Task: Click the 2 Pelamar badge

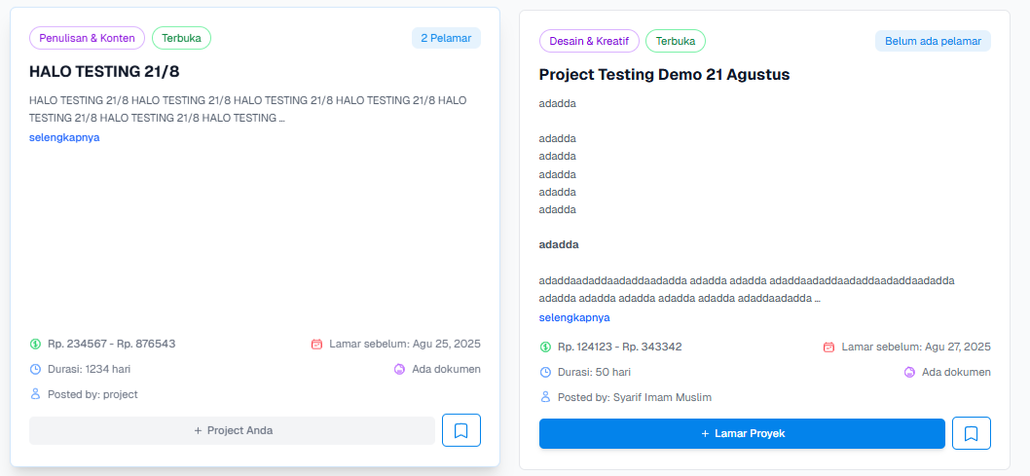Action: (446, 38)
